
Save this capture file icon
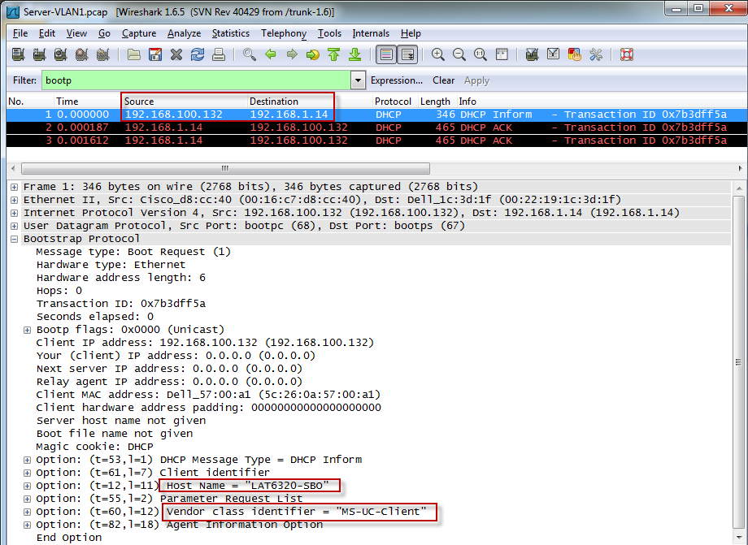tap(155, 54)
